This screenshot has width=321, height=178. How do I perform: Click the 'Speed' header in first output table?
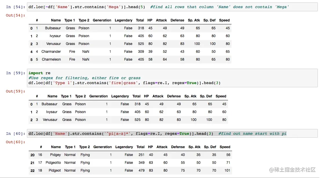click(224, 20)
